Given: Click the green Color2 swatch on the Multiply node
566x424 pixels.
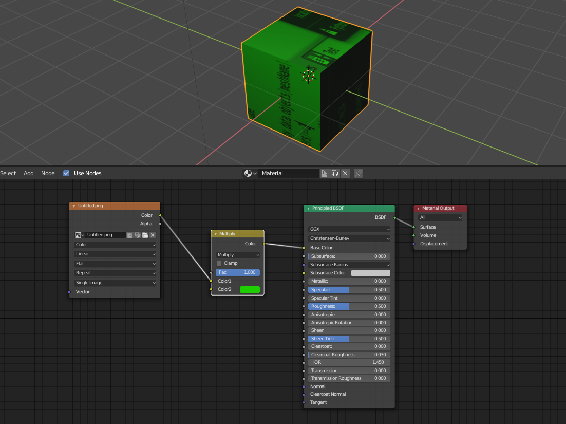Looking at the screenshot, I should pos(250,289).
